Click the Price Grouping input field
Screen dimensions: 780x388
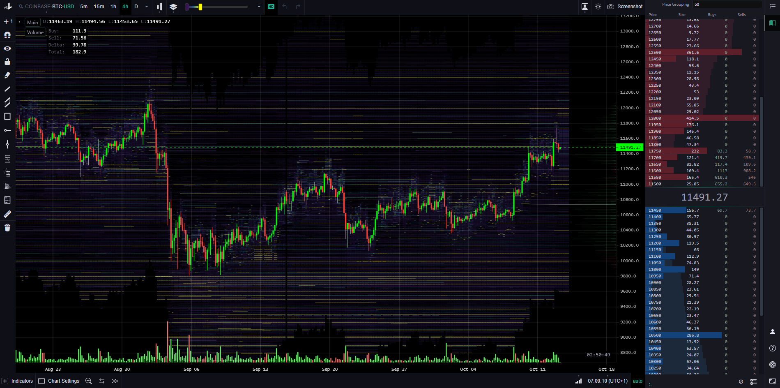tap(727, 4)
